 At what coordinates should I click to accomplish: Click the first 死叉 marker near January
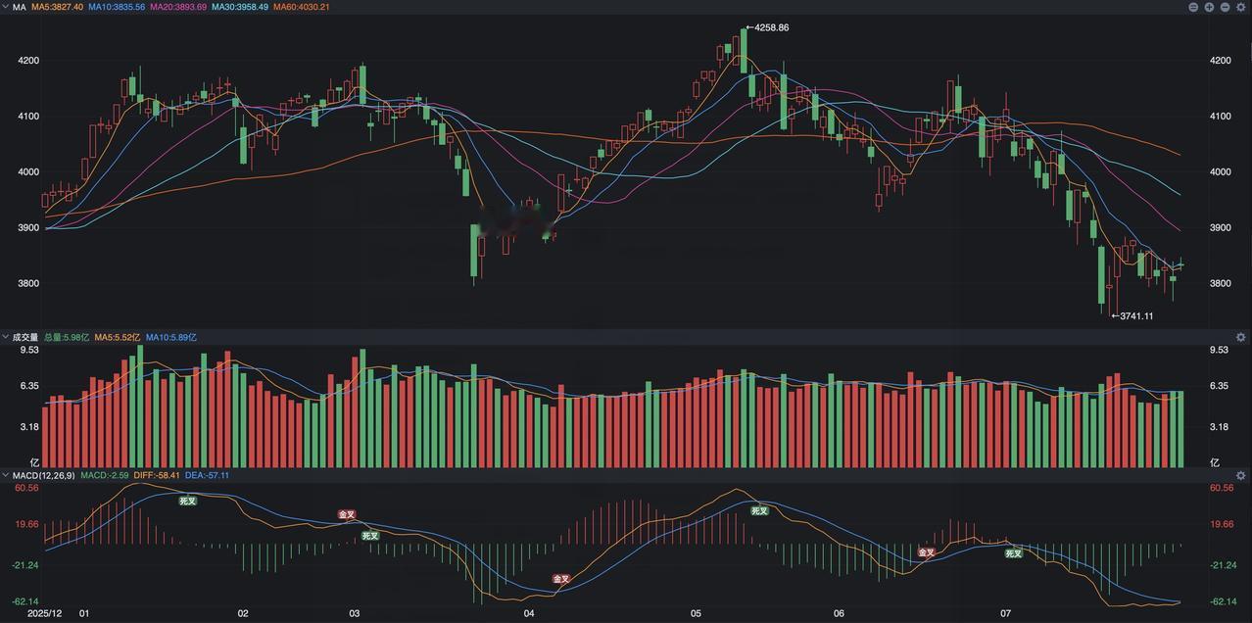click(188, 501)
